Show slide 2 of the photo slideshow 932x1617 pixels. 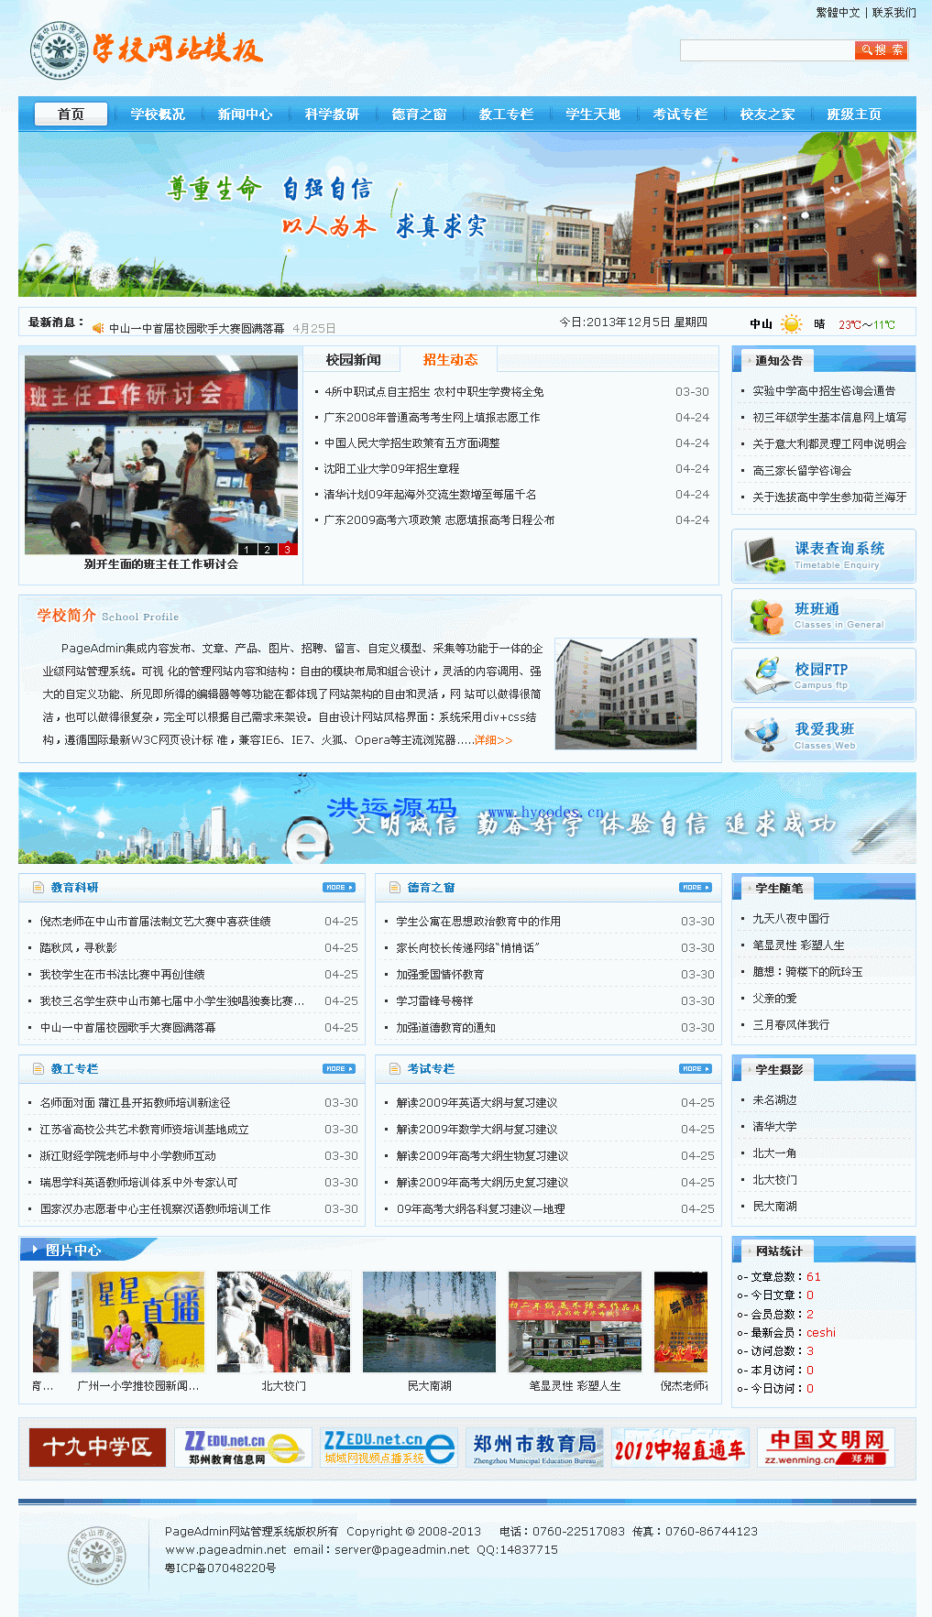point(267,549)
